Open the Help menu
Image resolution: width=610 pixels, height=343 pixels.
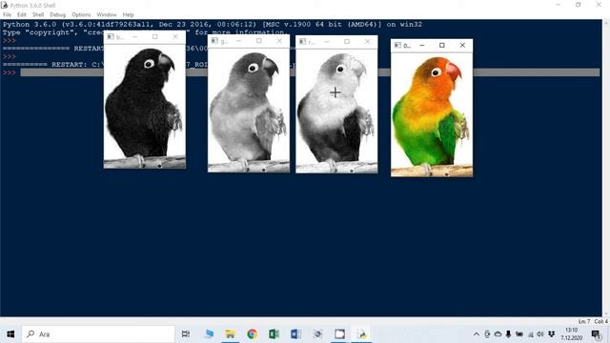tap(128, 15)
